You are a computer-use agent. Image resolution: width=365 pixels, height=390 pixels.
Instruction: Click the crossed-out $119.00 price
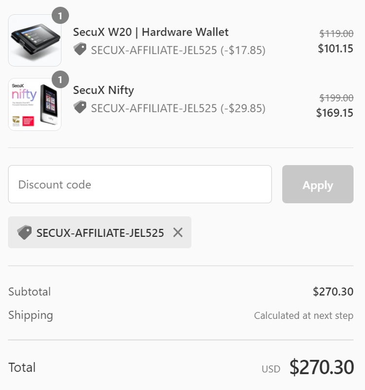pos(336,34)
